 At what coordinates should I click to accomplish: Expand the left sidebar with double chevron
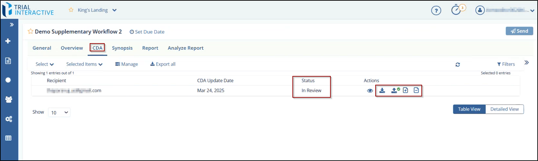pos(12,25)
